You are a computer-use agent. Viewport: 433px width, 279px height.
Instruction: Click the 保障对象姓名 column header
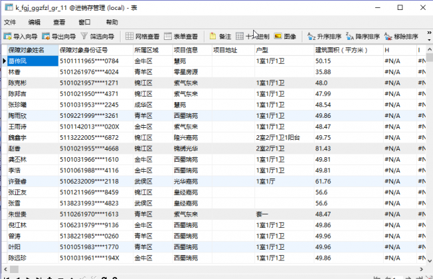coord(33,50)
